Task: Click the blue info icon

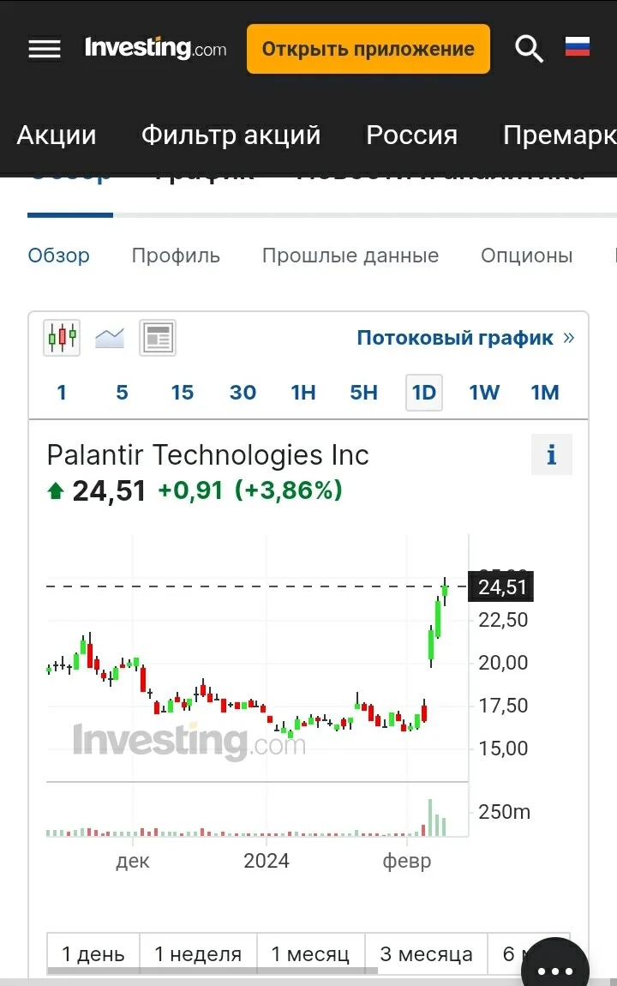Action: (x=551, y=454)
